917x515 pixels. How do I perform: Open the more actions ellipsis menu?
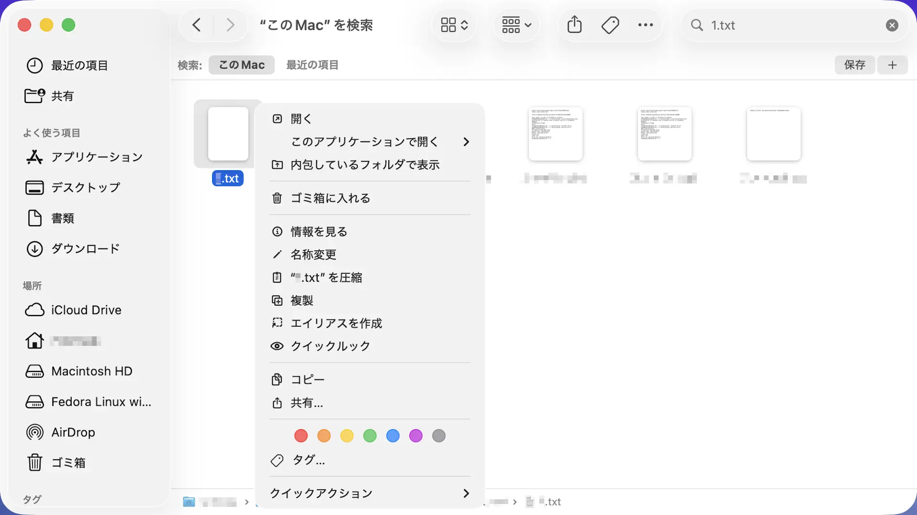645,25
